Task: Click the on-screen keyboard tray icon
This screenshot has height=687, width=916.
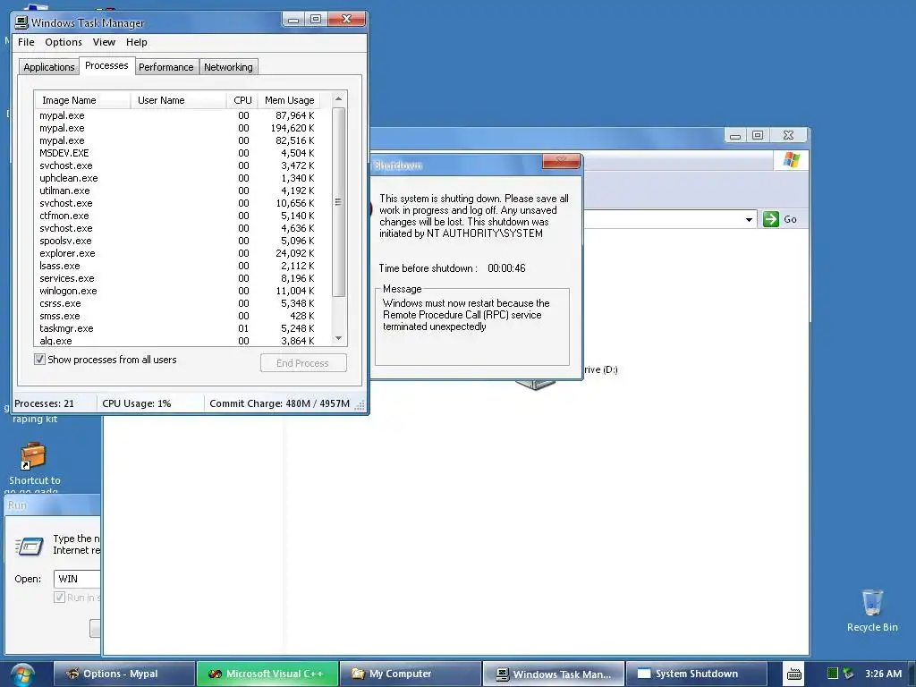Action: [794, 674]
